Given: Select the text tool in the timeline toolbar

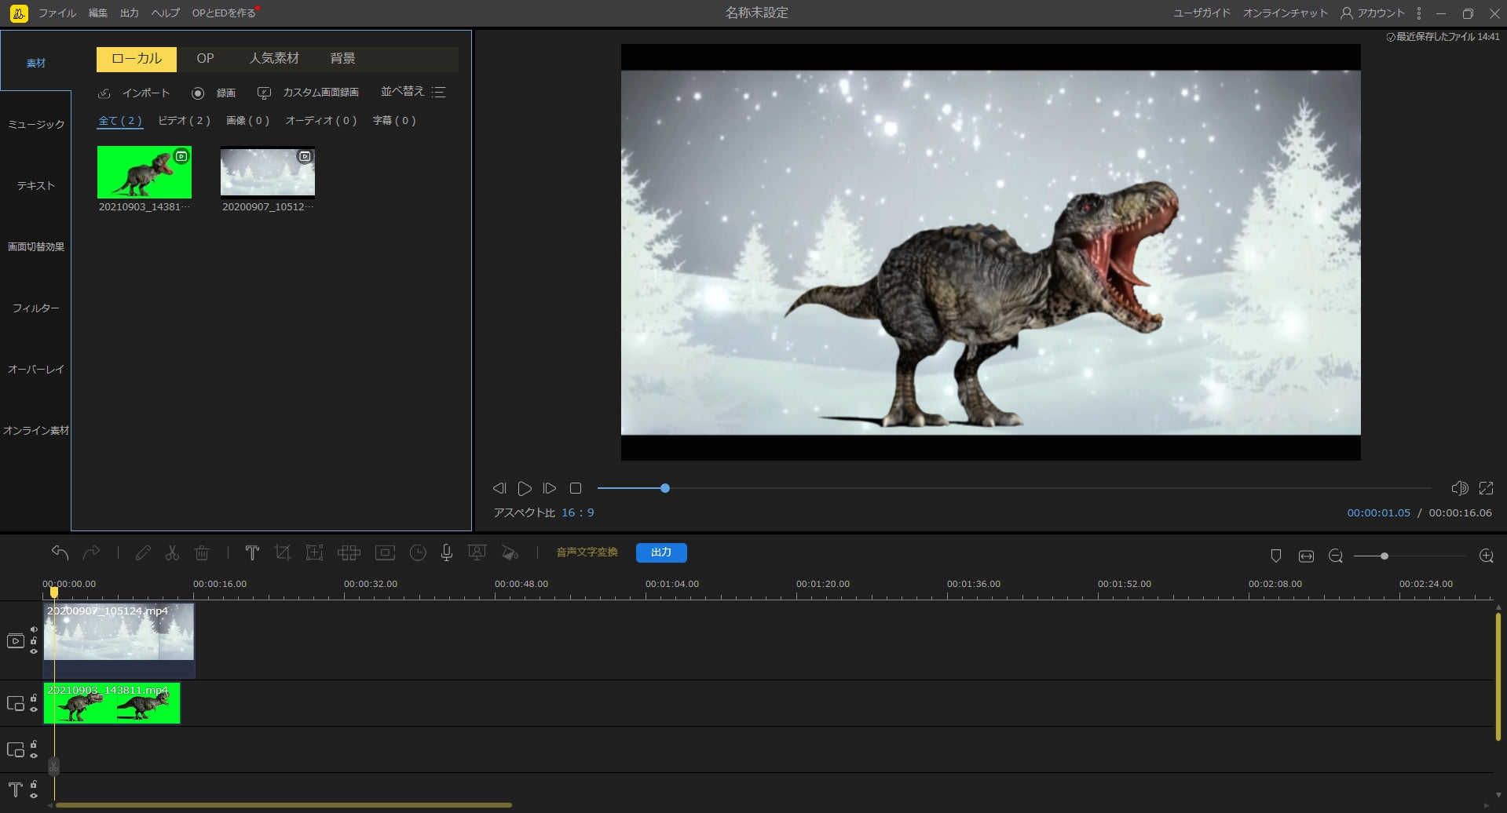Looking at the screenshot, I should coord(252,552).
